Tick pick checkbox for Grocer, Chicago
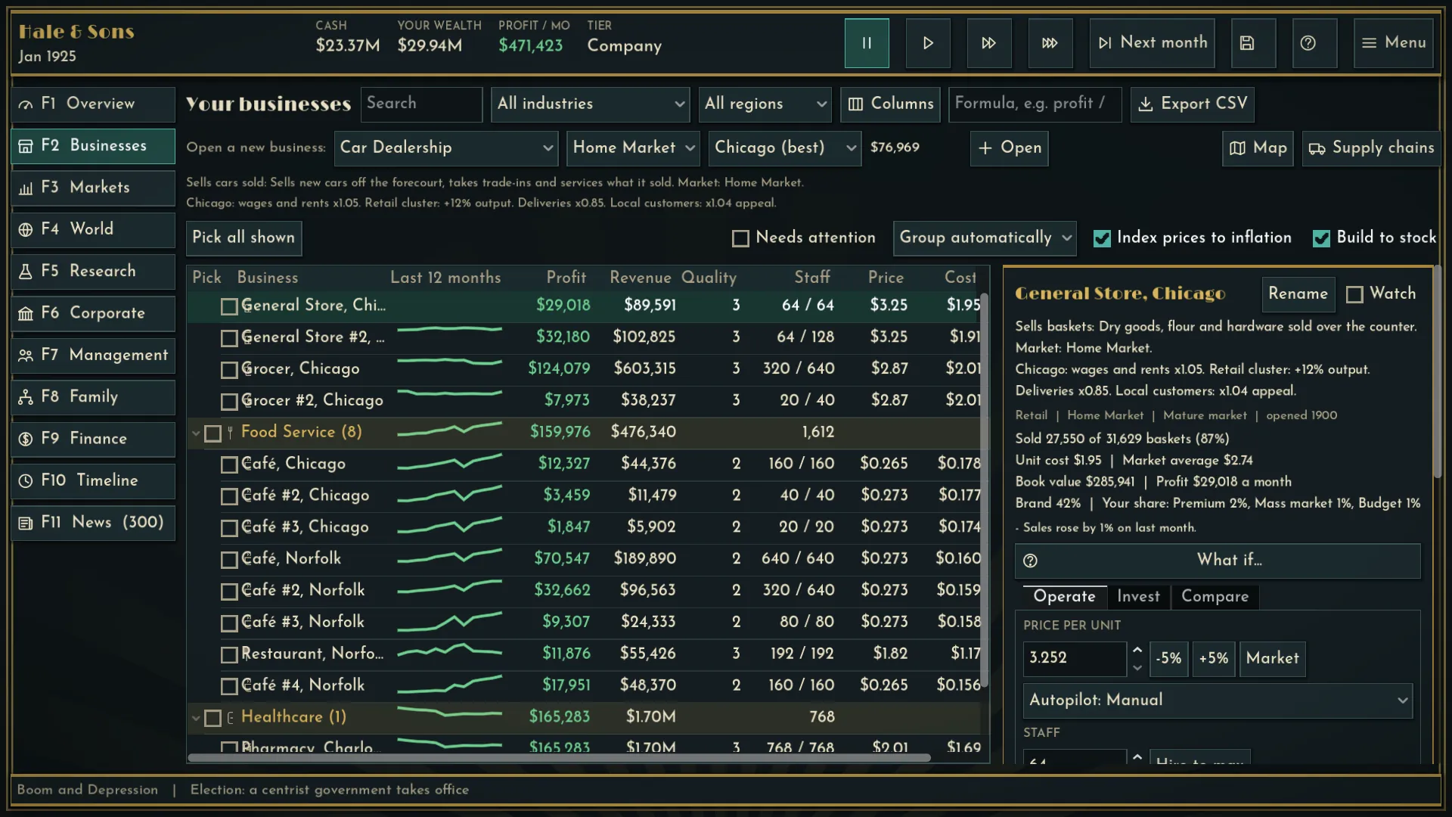The width and height of the screenshot is (1452, 817). click(x=229, y=370)
